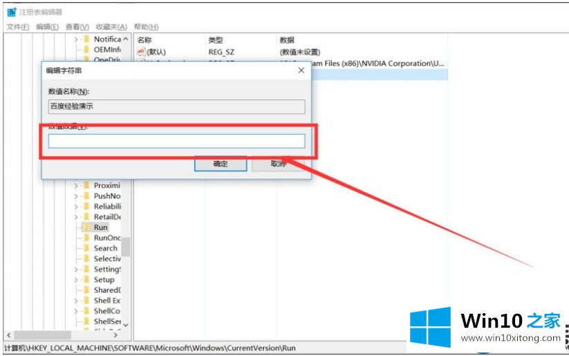Select the ShellSer key in the tree

pos(107,321)
